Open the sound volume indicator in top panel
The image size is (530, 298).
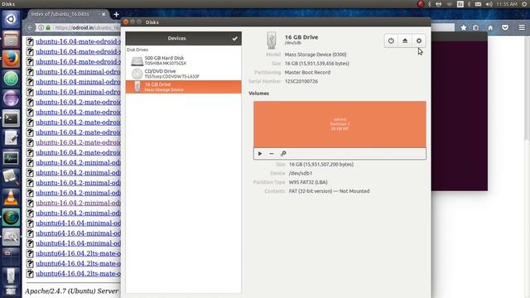(489, 4)
